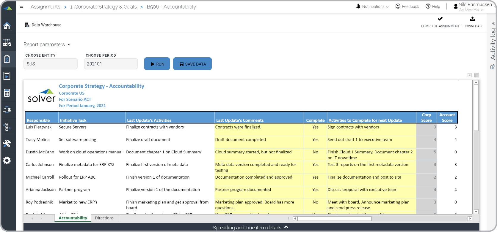Open the grid view icon above report

pos(476,75)
